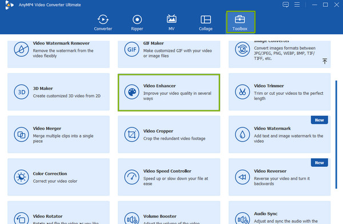Screen dimensions: 343x224
Task: Click 'Crop the redundant video footage' description
Action: [174, 138]
